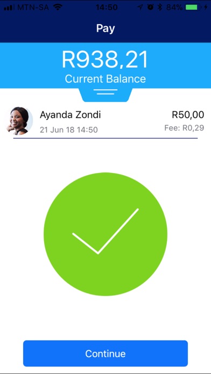Tap the green success checkmark icon

point(105,234)
